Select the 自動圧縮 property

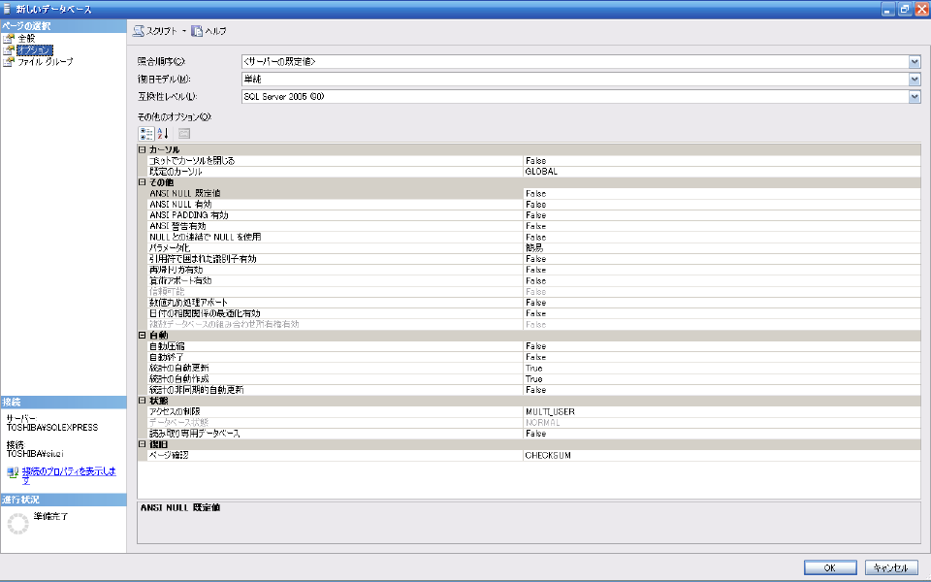(x=533, y=345)
